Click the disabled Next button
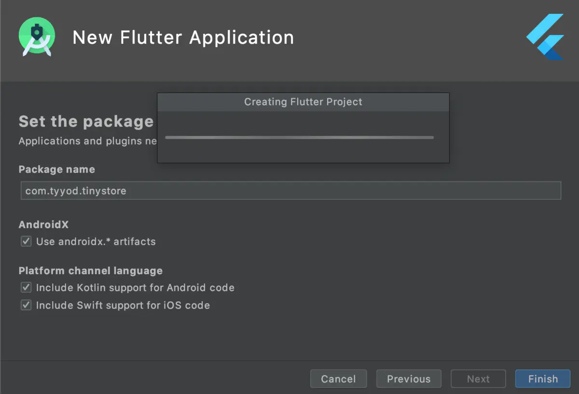This screenshot has width=579, height=394. (x=478, y=379)
